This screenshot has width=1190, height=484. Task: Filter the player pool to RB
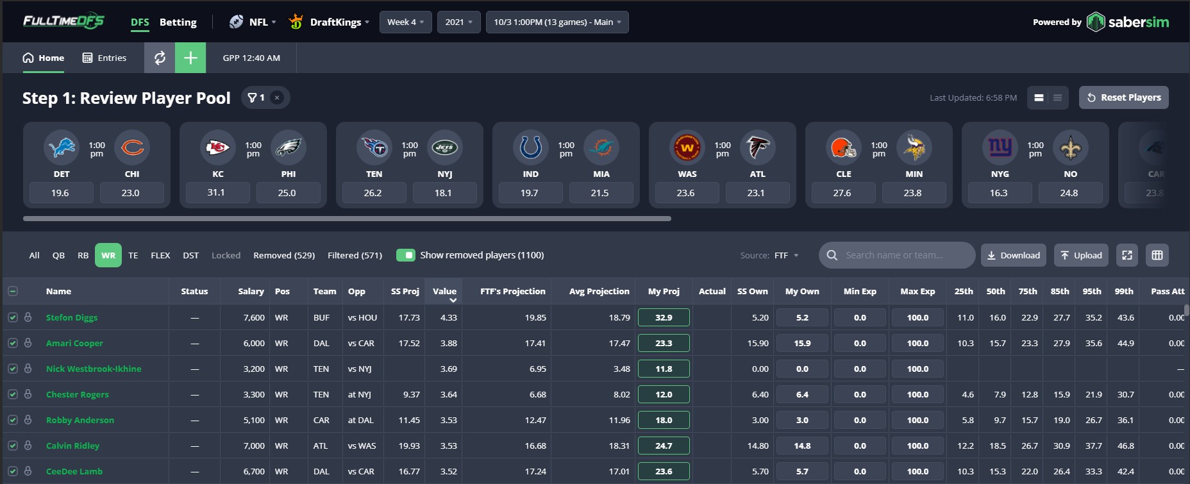83,255
